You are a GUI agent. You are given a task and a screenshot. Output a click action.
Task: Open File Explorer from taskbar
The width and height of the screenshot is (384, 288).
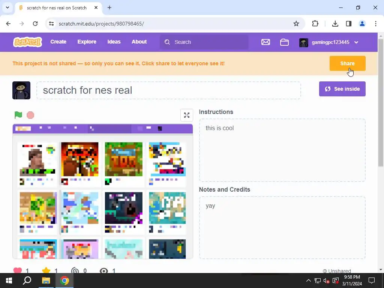[46, 280]
